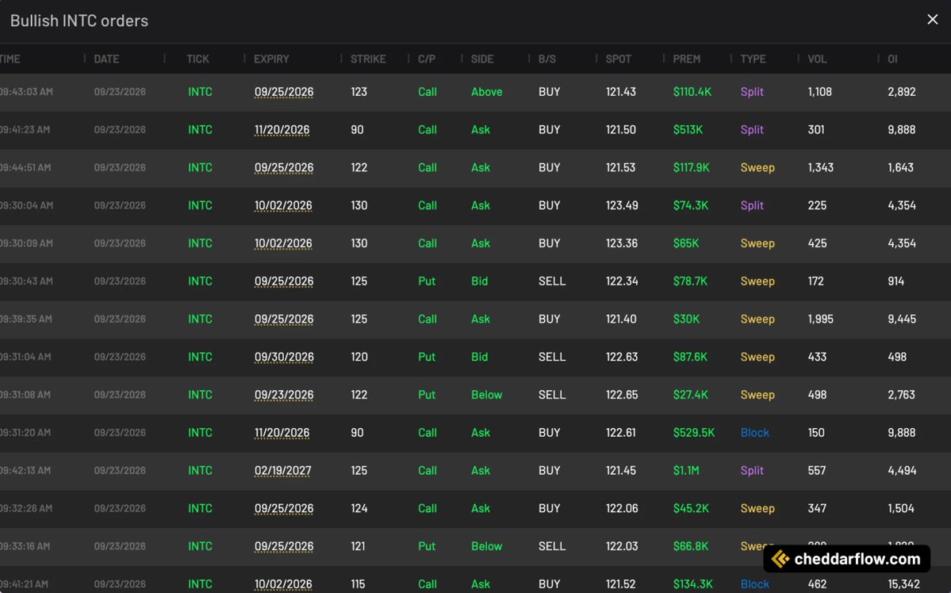Click the $134.3K premium cell

[x=693, y=584]
